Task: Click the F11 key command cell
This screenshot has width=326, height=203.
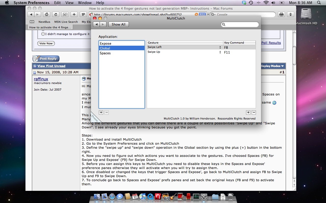Action: [x=239, y=52]
